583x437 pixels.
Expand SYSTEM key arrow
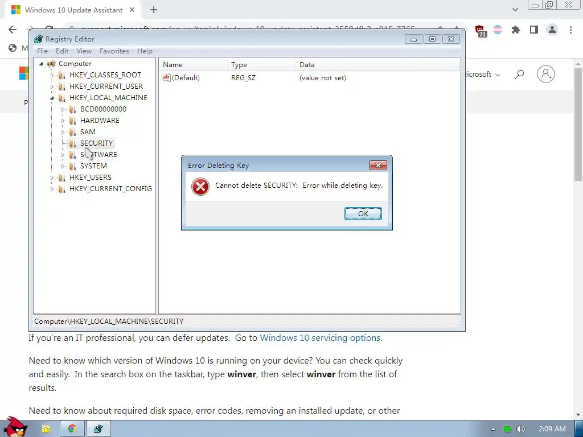tap(63, 166)
